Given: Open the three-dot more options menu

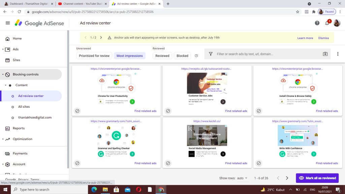Looking at the screenshot, I should [x=338, y=54].
